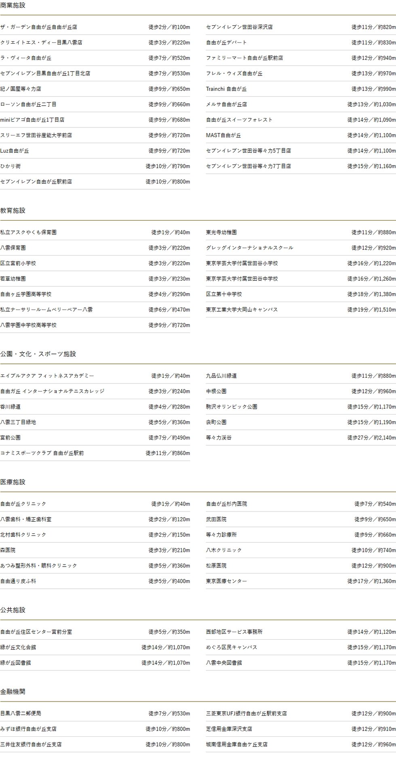This screenshot has width=396, height=757.
Task: Select 私立アスクやくも保育園 row
Action: tap(95, 233)
